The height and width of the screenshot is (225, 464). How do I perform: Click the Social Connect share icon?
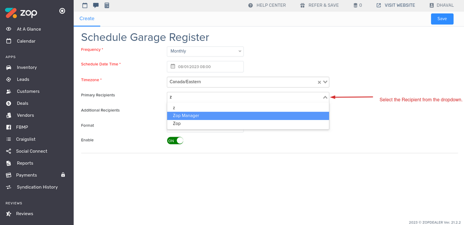pos(9,151)
